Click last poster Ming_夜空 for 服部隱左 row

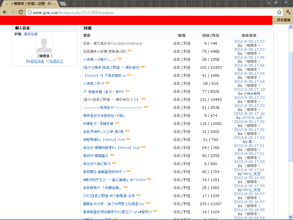(252, 174)
